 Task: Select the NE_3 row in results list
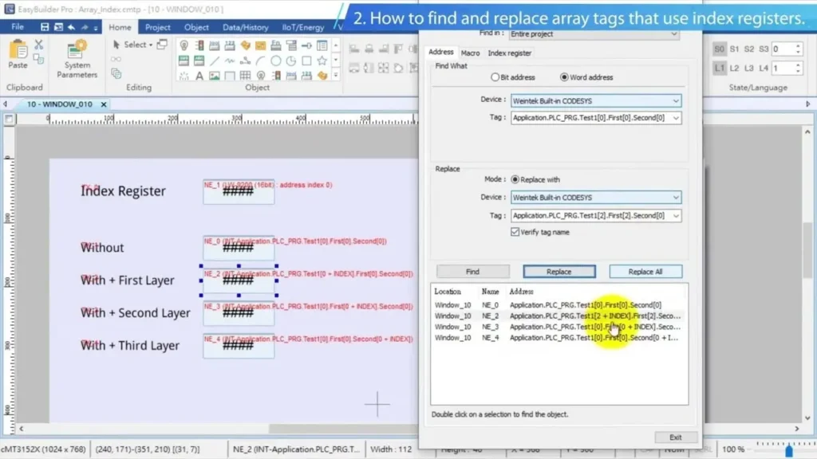(x=558, y=327)
